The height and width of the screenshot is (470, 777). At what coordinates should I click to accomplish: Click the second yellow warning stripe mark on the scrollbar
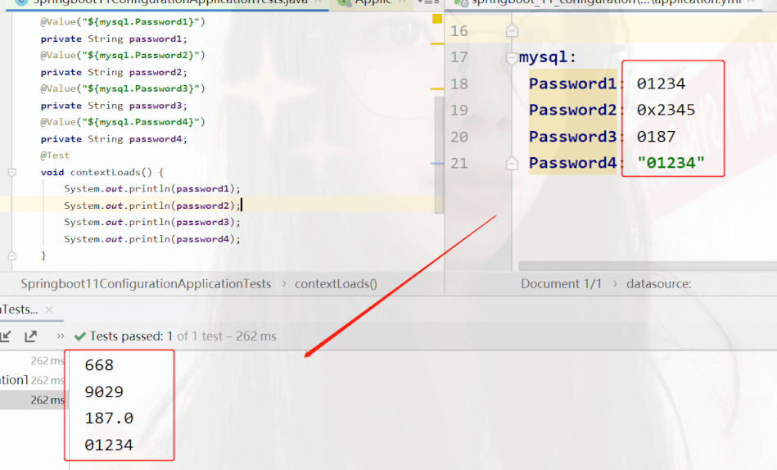437,88
